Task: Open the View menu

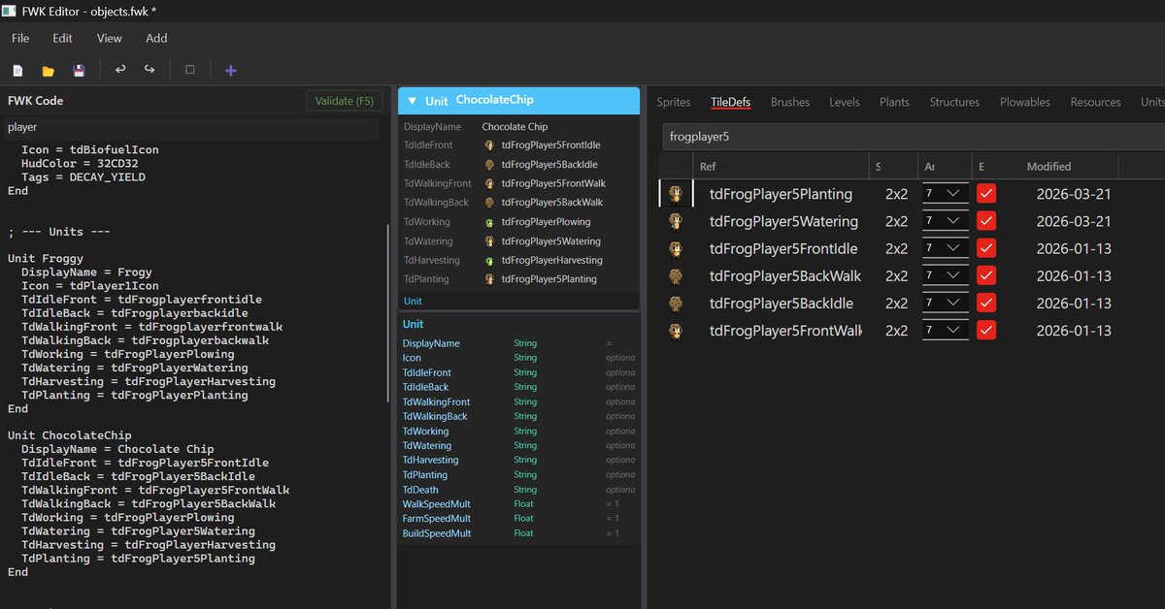Action: (x=110, y=38)
